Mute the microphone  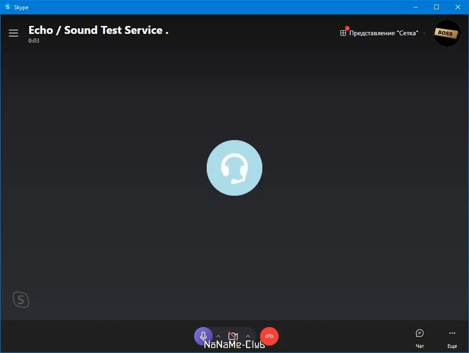click(x=203, y=336)
